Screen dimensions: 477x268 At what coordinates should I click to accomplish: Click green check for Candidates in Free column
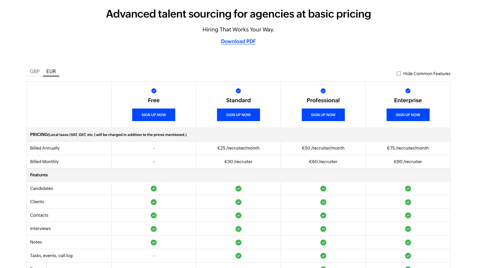(x=154, y=189)
